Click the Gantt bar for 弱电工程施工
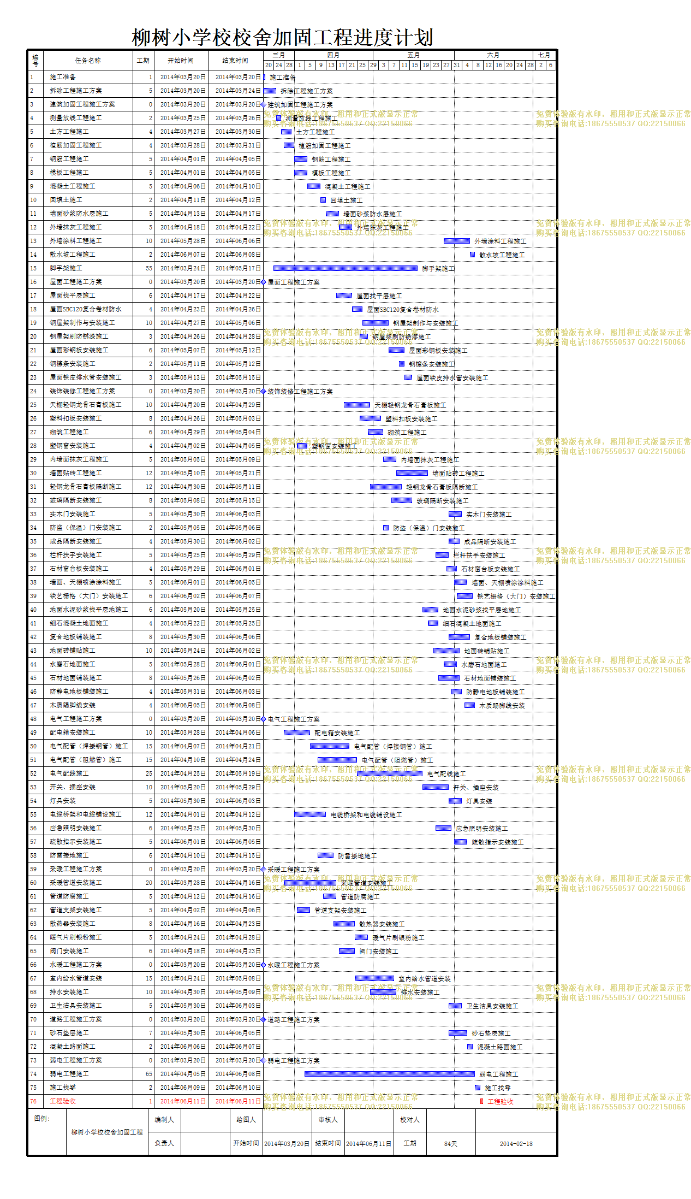Viewport: 691px width, 1199px height. [x=390, y=1074]
